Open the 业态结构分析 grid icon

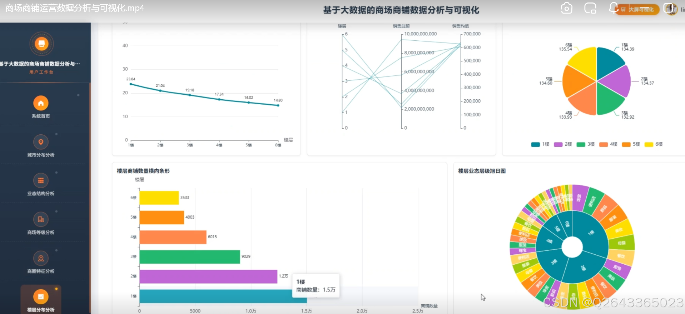[41, 180]
